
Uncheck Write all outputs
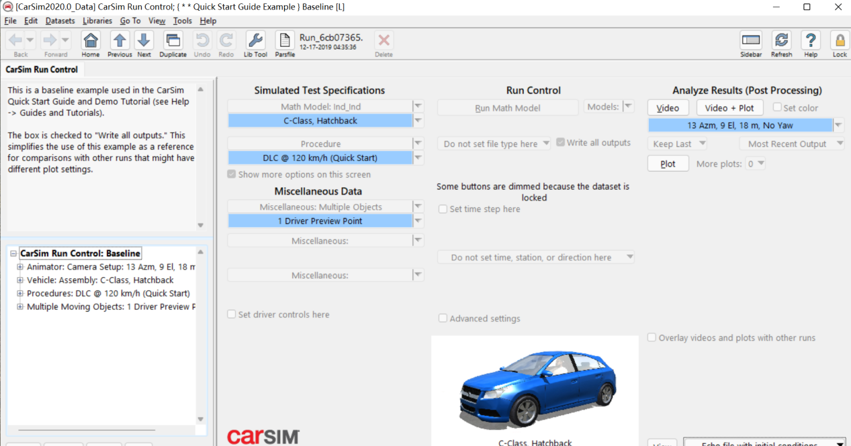tap(561, 142)
